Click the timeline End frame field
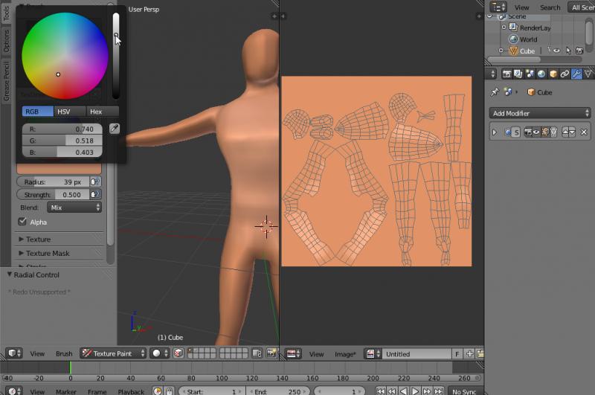 pos(277,391)
